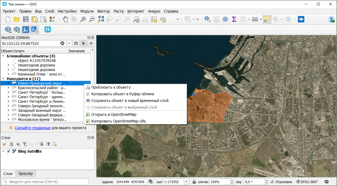Click the Zoom In magnifier tool
337x186 pixels.
83,19
